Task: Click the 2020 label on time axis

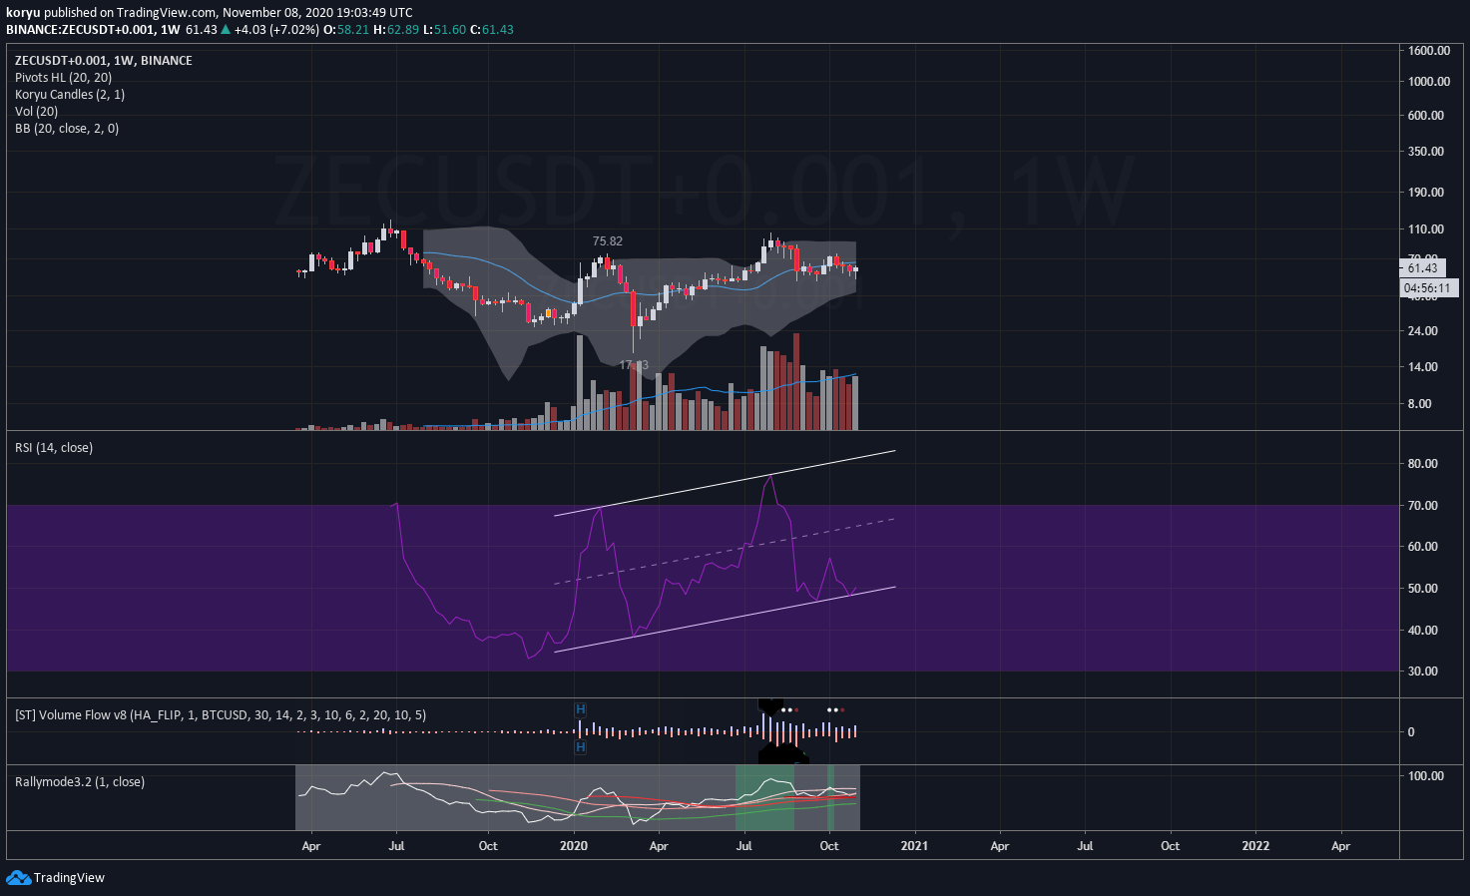Action: tap(574, 846)
